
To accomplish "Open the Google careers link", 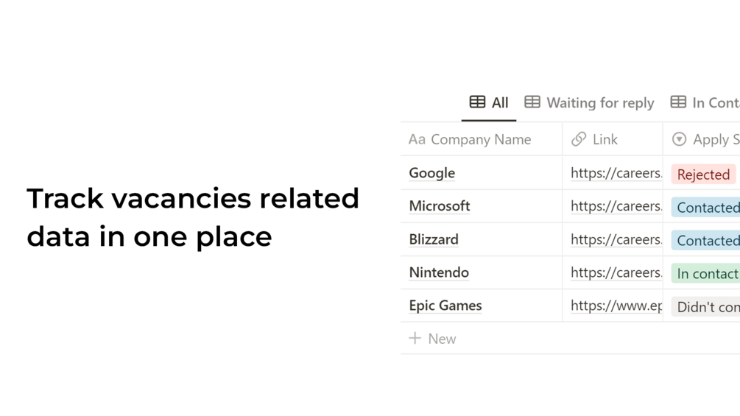I will click(616, 173).
